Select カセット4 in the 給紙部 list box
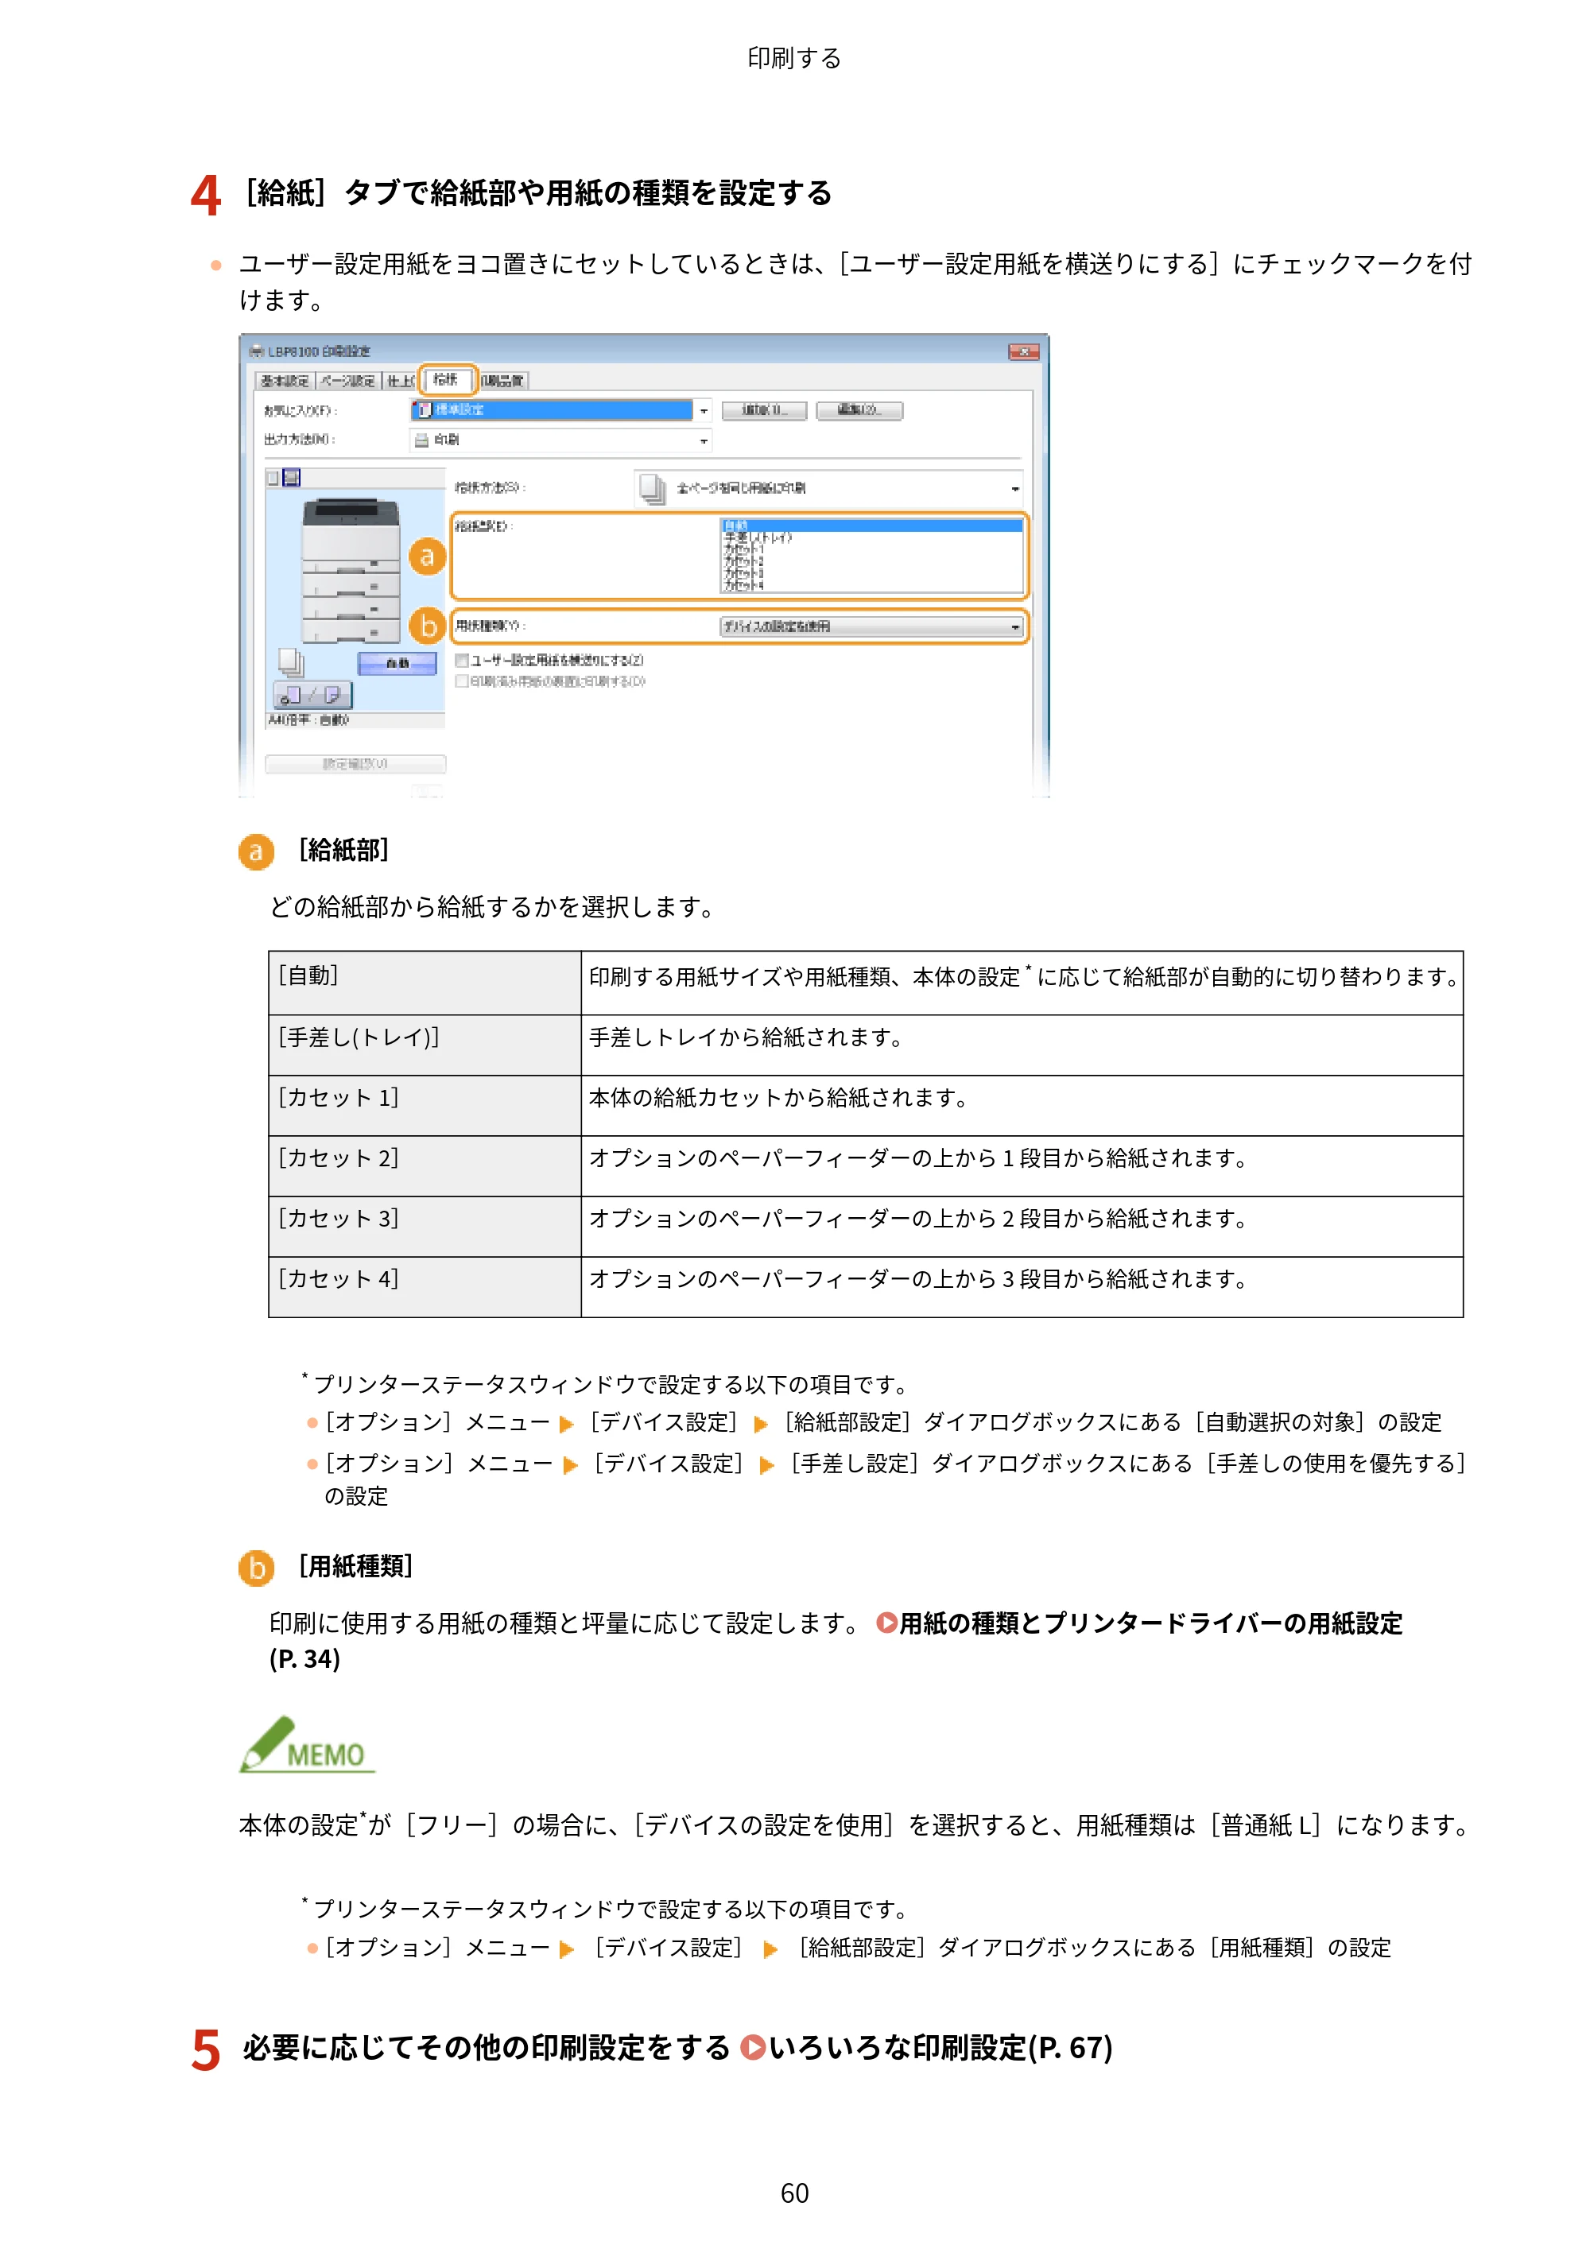The image size is (1590, 2249). point(872,585)
